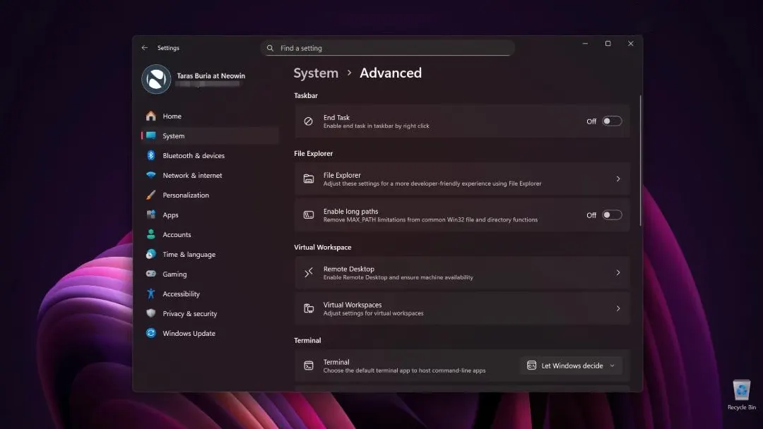Select Home in the navigation pane
The image size is (763, 429).
[170, 116]
